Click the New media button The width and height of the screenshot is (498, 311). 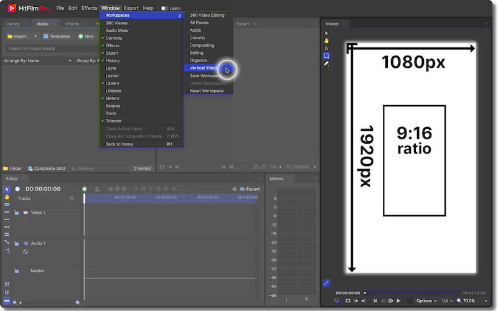(86, 37)
